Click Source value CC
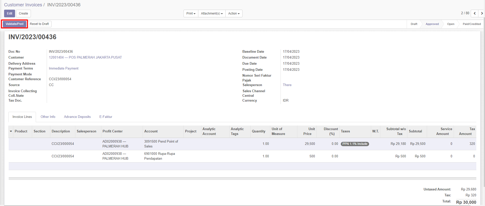This screenshot has height=206, width=485. 51,85
